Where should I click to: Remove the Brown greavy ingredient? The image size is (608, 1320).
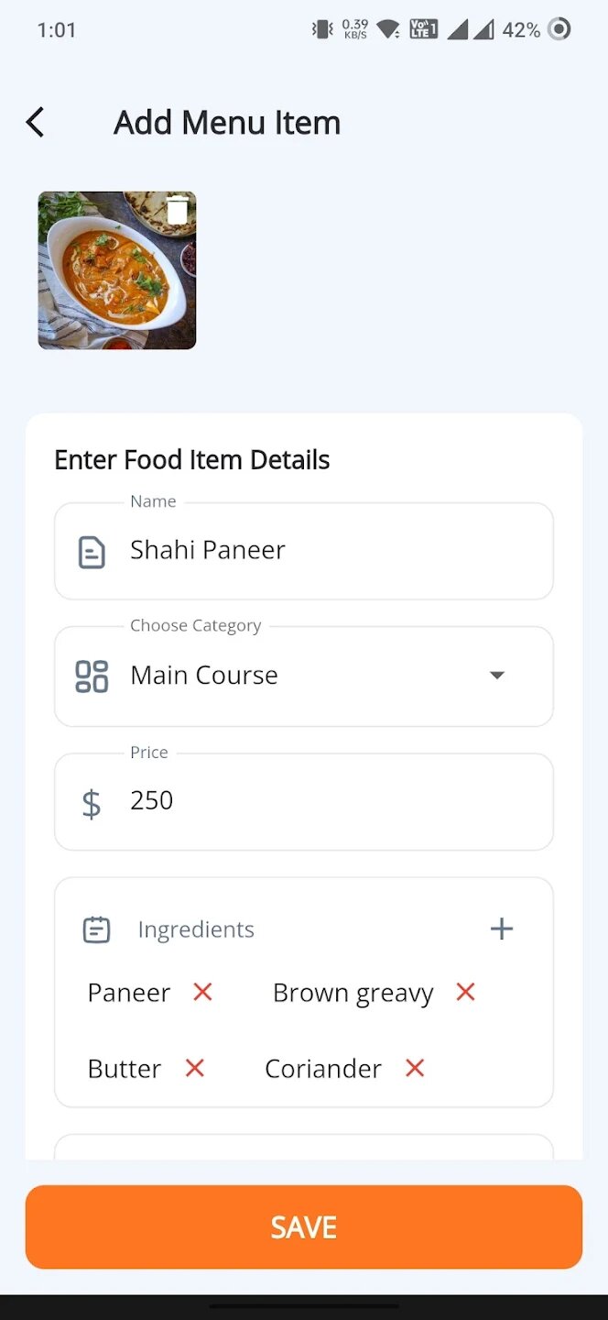465,992
